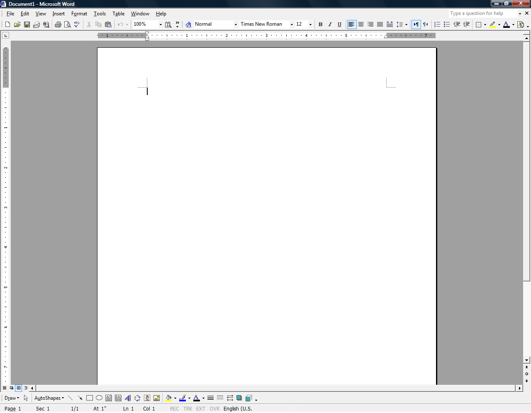Click the Numbering list icon
This screenshot has height=413, width=531.
click(437, 24)
